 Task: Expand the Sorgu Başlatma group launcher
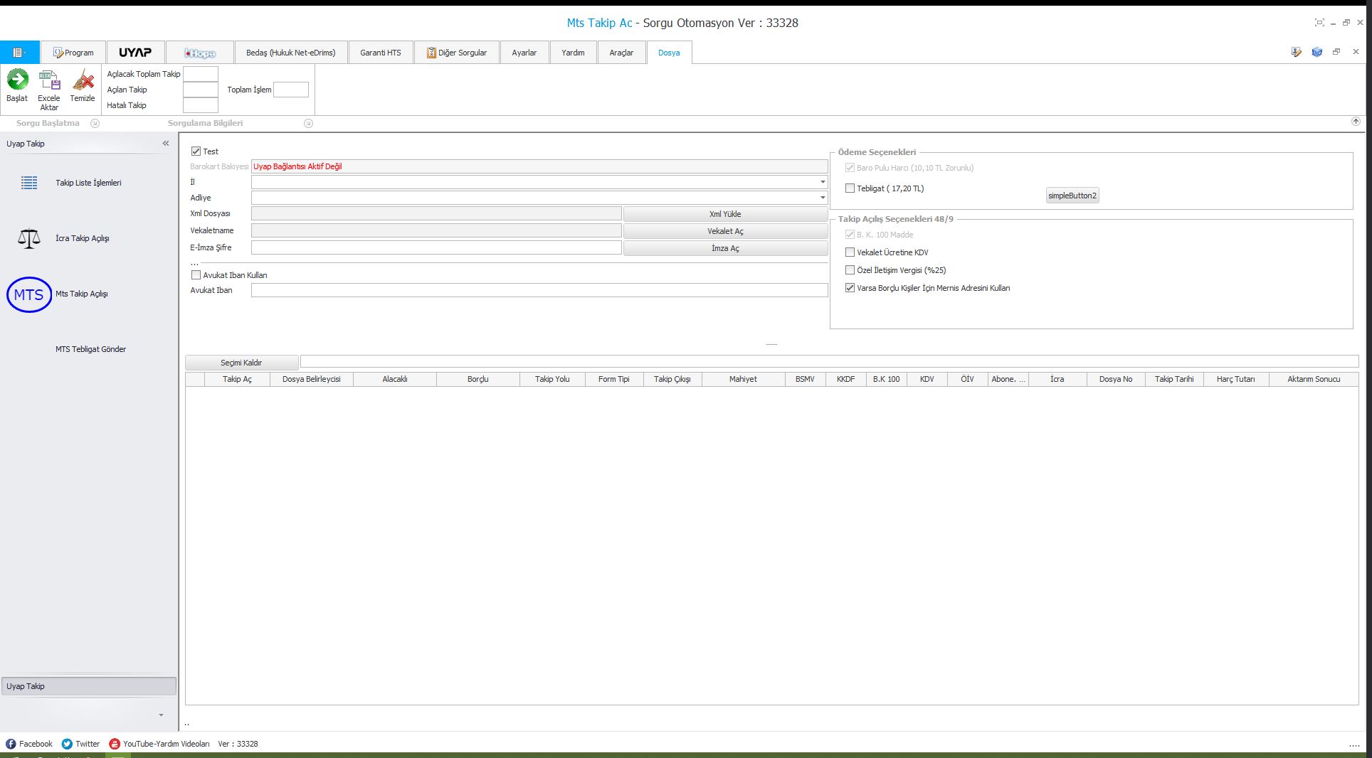pos(95,123)
